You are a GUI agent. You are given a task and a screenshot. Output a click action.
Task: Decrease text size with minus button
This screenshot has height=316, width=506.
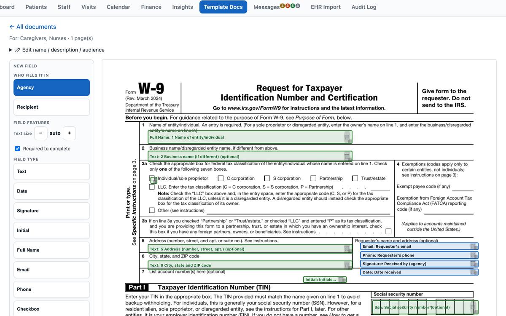[40, 133]
